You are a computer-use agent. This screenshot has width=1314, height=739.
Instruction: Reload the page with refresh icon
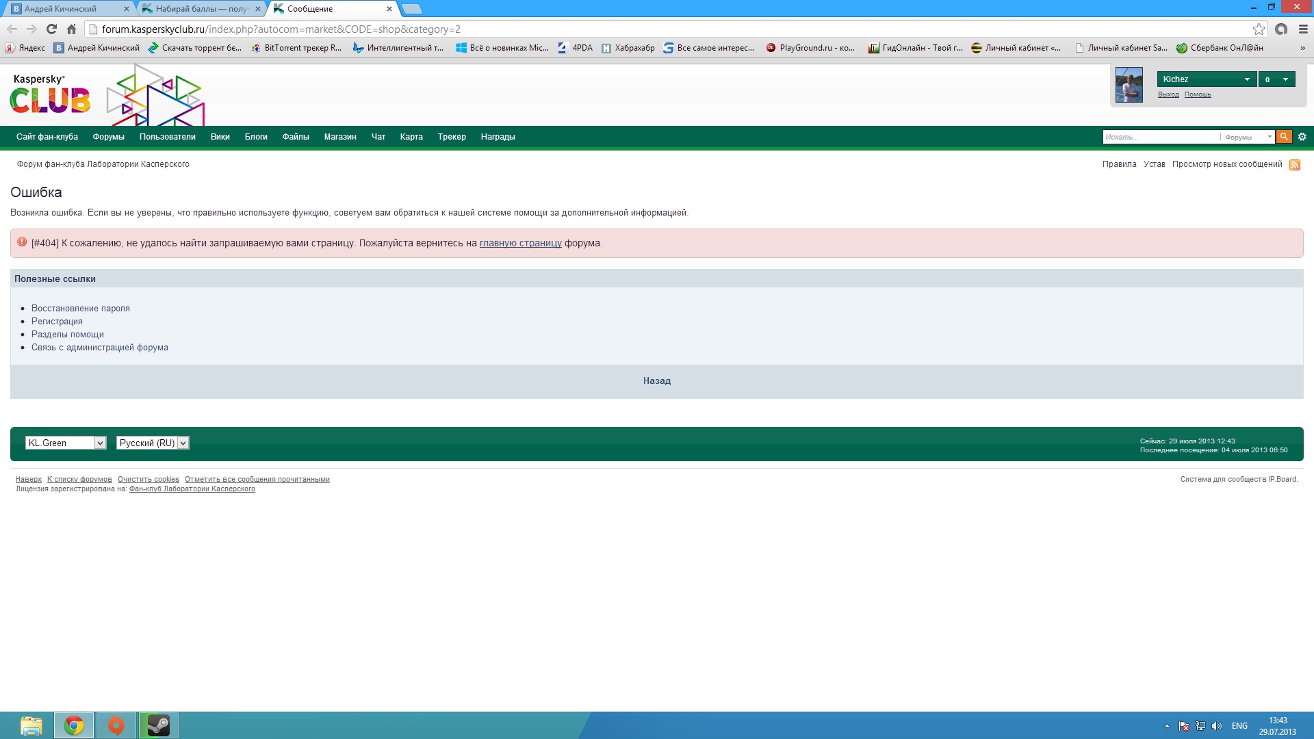click(x=51, y=29)
